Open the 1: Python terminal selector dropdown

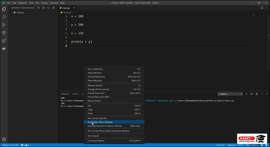(x=230, y=94)
